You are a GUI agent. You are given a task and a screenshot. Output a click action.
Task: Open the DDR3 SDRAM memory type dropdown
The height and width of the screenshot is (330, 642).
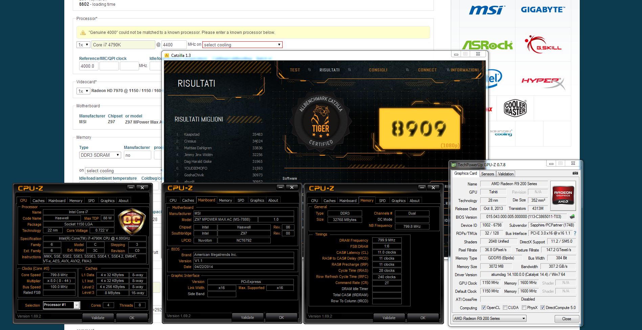pyautogui.click(x=100, y=155)
